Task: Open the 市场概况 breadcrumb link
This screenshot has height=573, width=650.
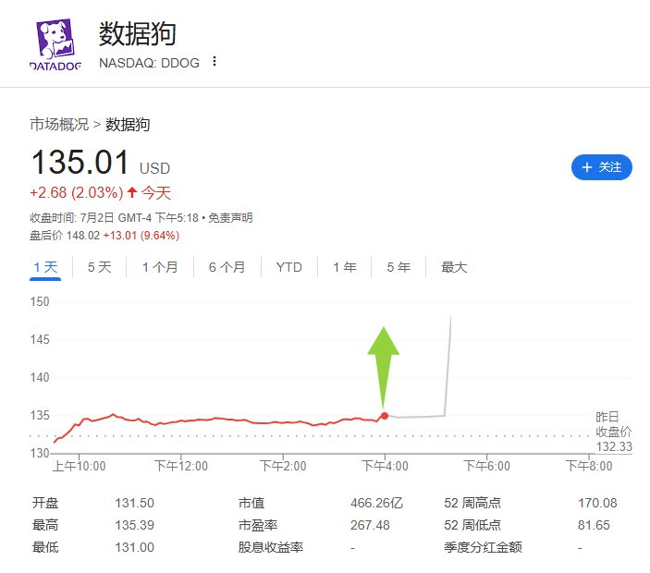Action: [59, 124]
